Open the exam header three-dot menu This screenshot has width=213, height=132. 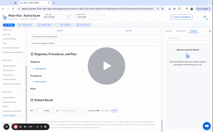(197, 17)
